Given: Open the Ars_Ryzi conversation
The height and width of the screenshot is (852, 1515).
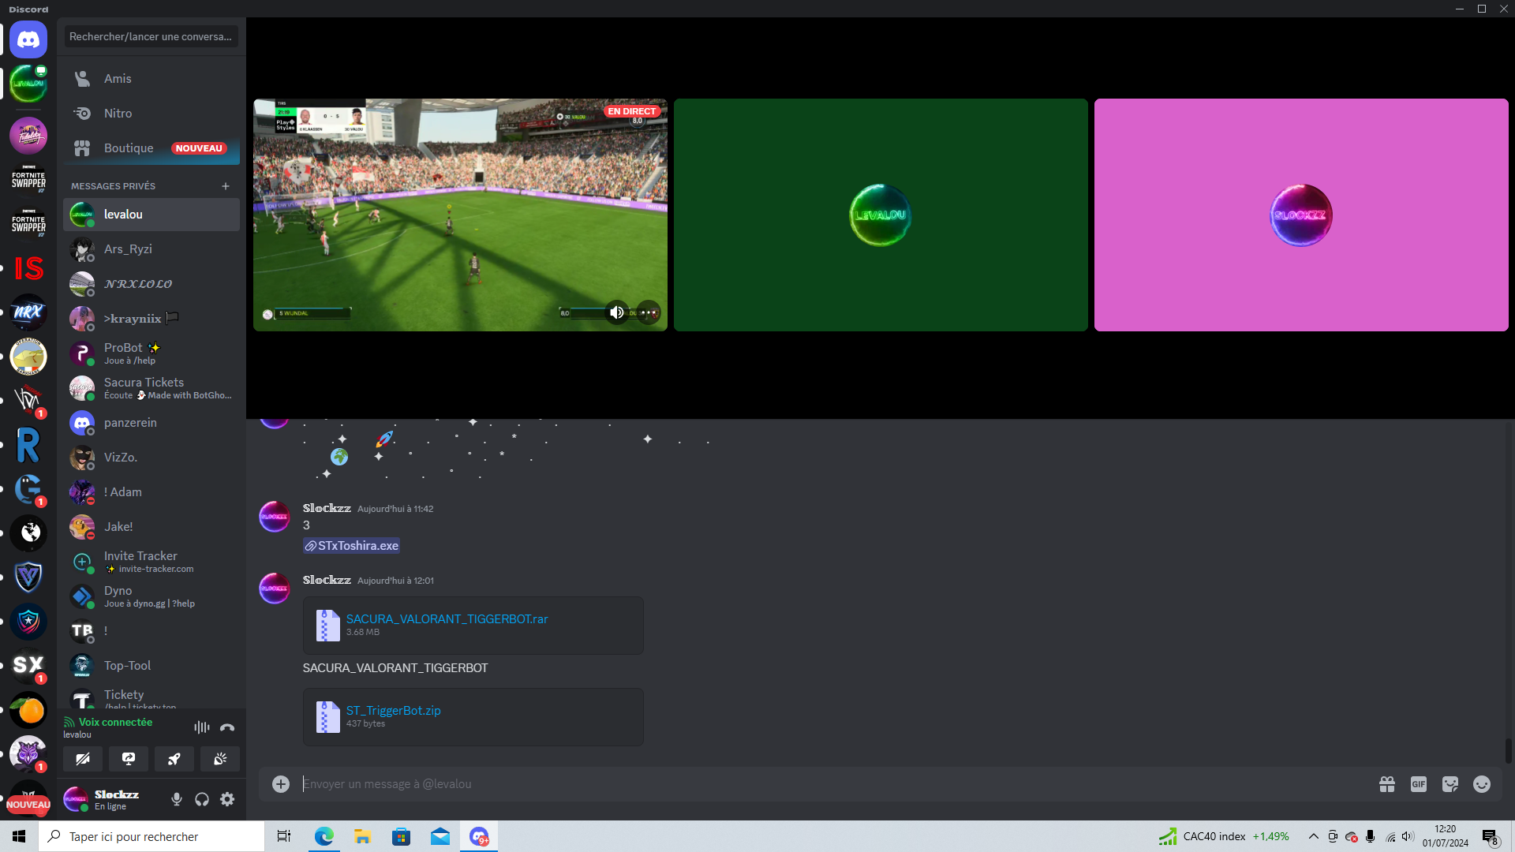Looking at the screenshot, I should [151, 249].
